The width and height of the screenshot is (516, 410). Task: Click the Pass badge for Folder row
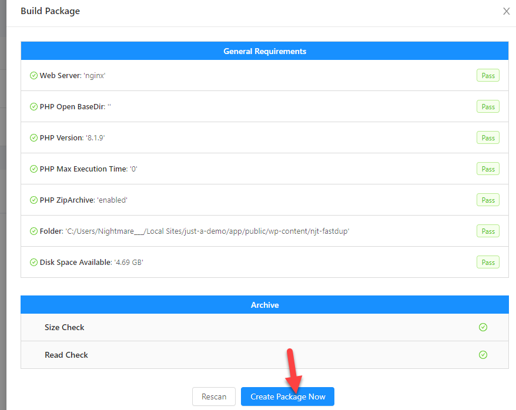[x=488, y=231]
